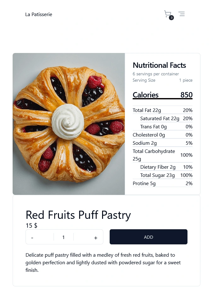Click the Nutritional Facts heading
Viewport: 213px width, 292px height.
pos(159,65)
